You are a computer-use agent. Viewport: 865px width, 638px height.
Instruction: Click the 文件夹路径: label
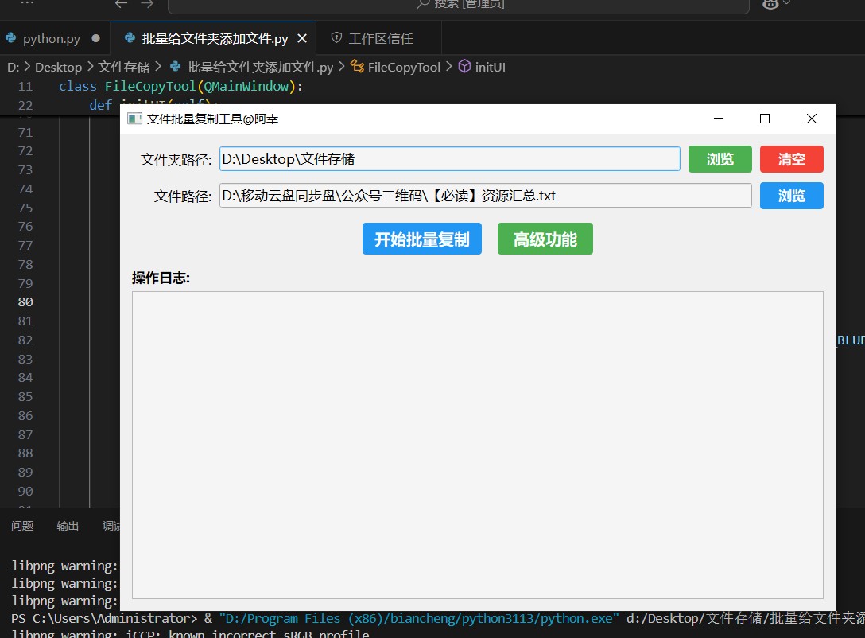click(176, 159)
